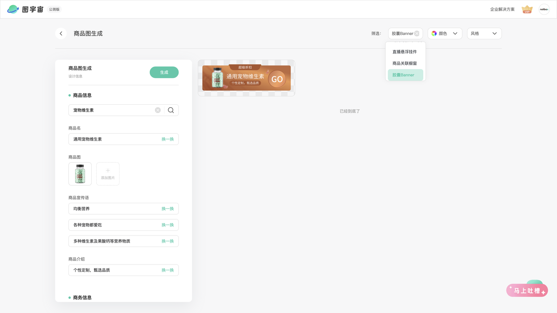Click 换一换 next to 各种宠物都爱吃

167,225
